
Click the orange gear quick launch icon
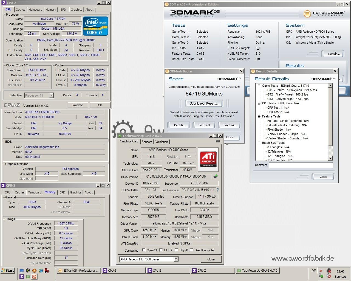pos(34,271)
